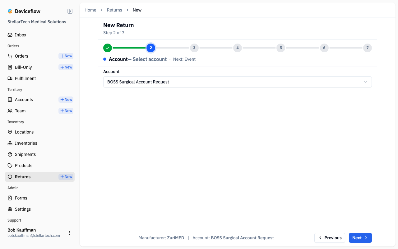Open Inventories in the sidebar
The width and height of the screenshot is (398, 249).
tap(40, 143)
